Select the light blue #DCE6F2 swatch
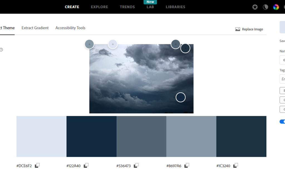Screen dimensions: 285x173 click(x=41, y=136)
